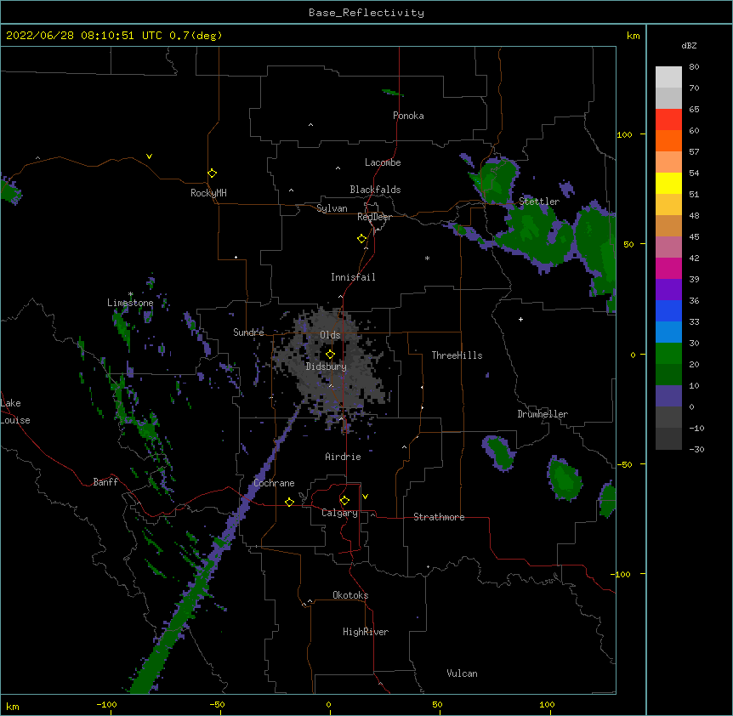Select the yellow diamond marker beside Cochrane
Screen dimensions: 733x716
coord(289,502)
